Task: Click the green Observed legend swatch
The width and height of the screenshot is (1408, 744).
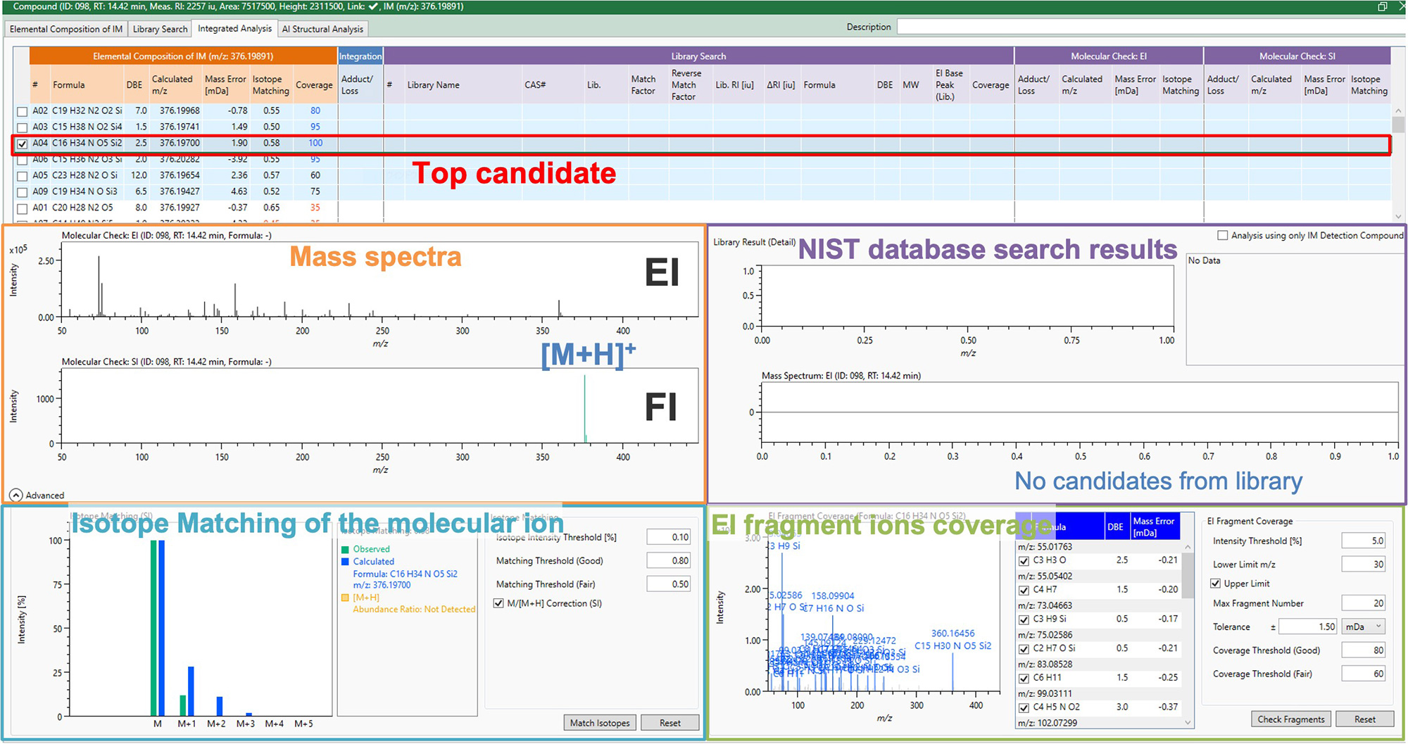Action: [345, 549]
